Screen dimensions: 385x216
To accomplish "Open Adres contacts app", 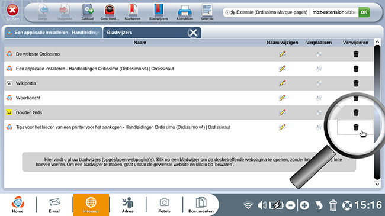I will click(128, 205).
